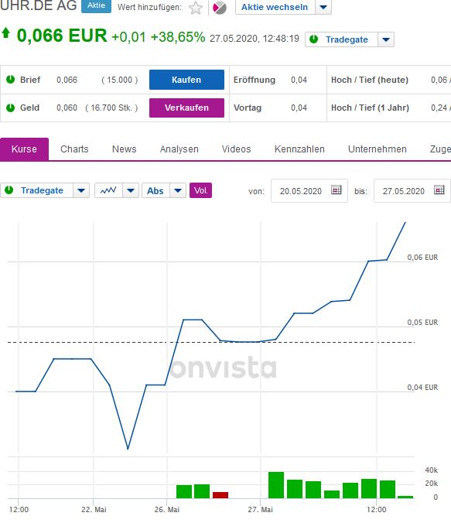This screenshot has height=523, width=451.
Task: Click the ( 16.700 Stk. ) volume text
Action: (x=111, y=108)
